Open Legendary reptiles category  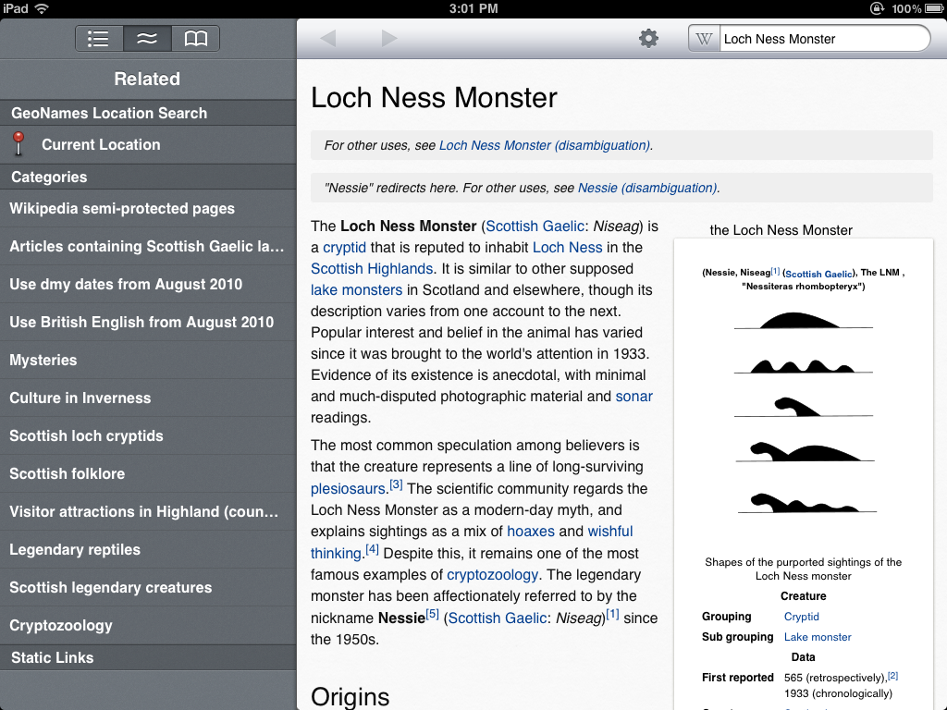75,550
